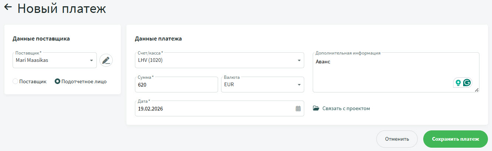
Task: Expand the Поставщик dropdown showing Mari Maasikas
Action: tap(91, 60)
